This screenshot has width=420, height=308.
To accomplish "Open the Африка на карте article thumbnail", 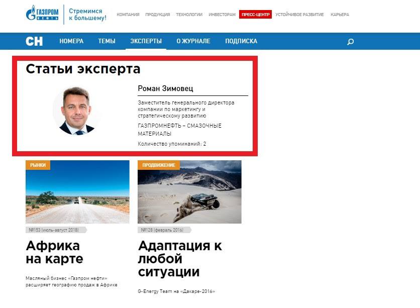I will click(77, 192).
